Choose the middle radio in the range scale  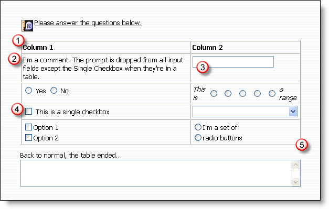pyautogui.click(x=243, y=93)
